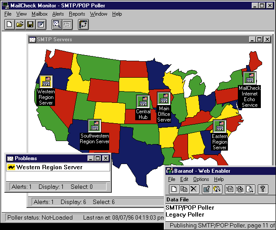Image resolution: width=276 pixels, height=230 pixels.
Task: Open the Edit menu in Baranof Web Enabler
Action: (184, 179)
